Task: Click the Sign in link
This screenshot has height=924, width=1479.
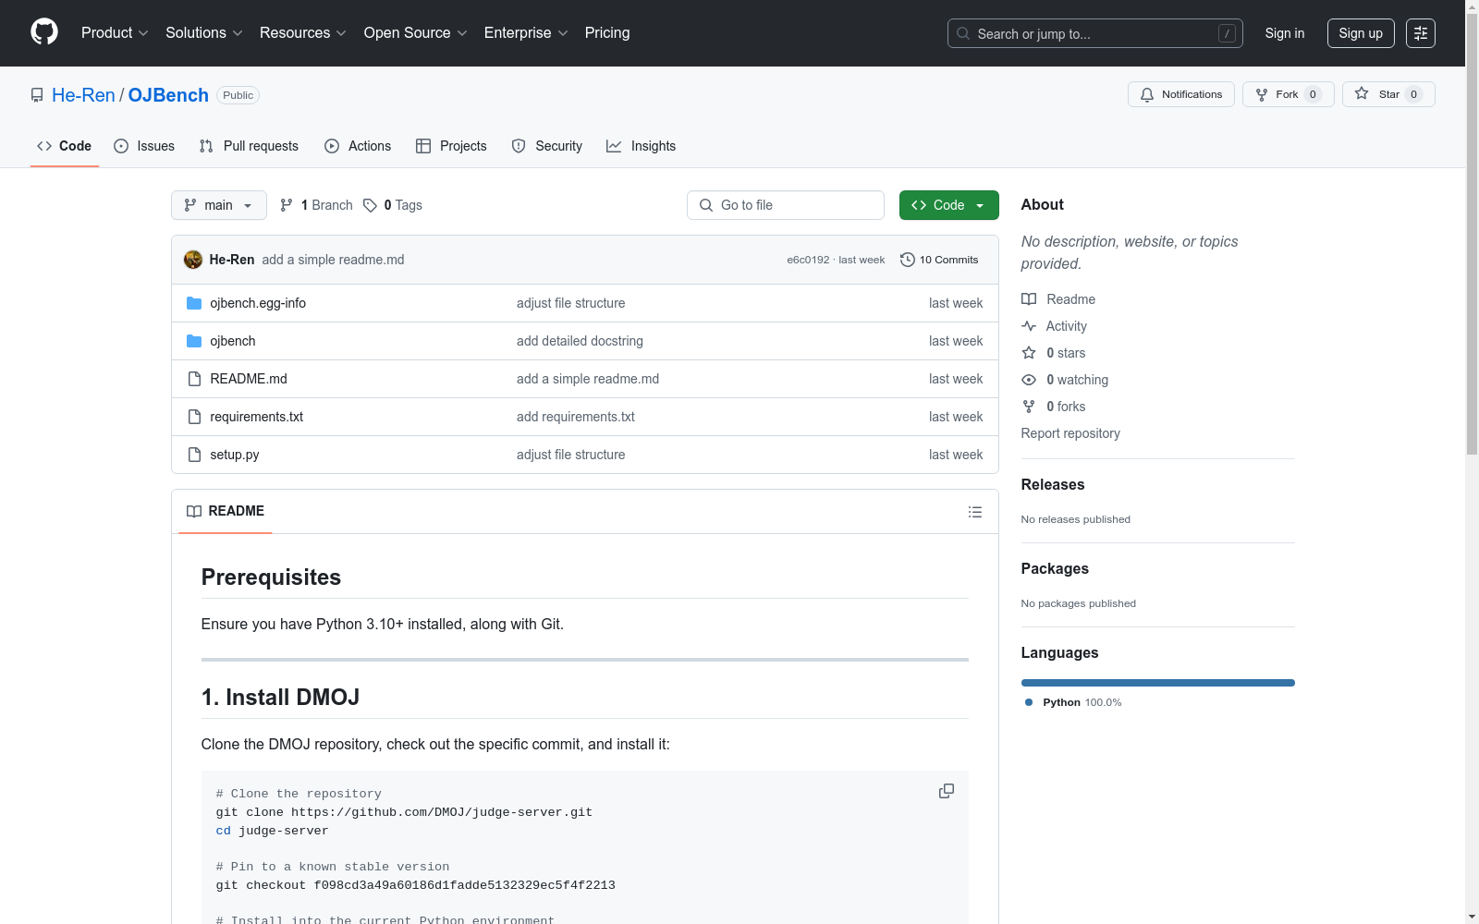Action: pos(1285,33)
